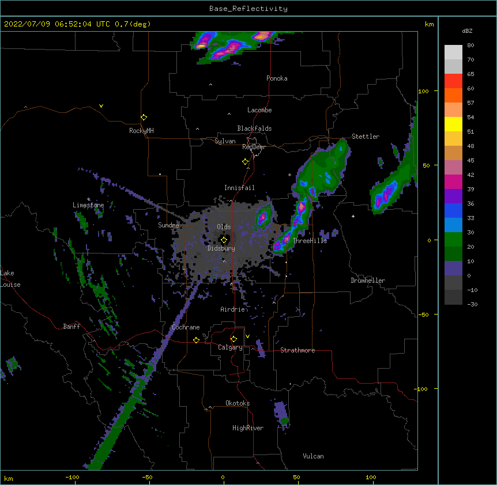497x485 pixels.
Task: Click the Sundre city label
Action: pos(168,225)
